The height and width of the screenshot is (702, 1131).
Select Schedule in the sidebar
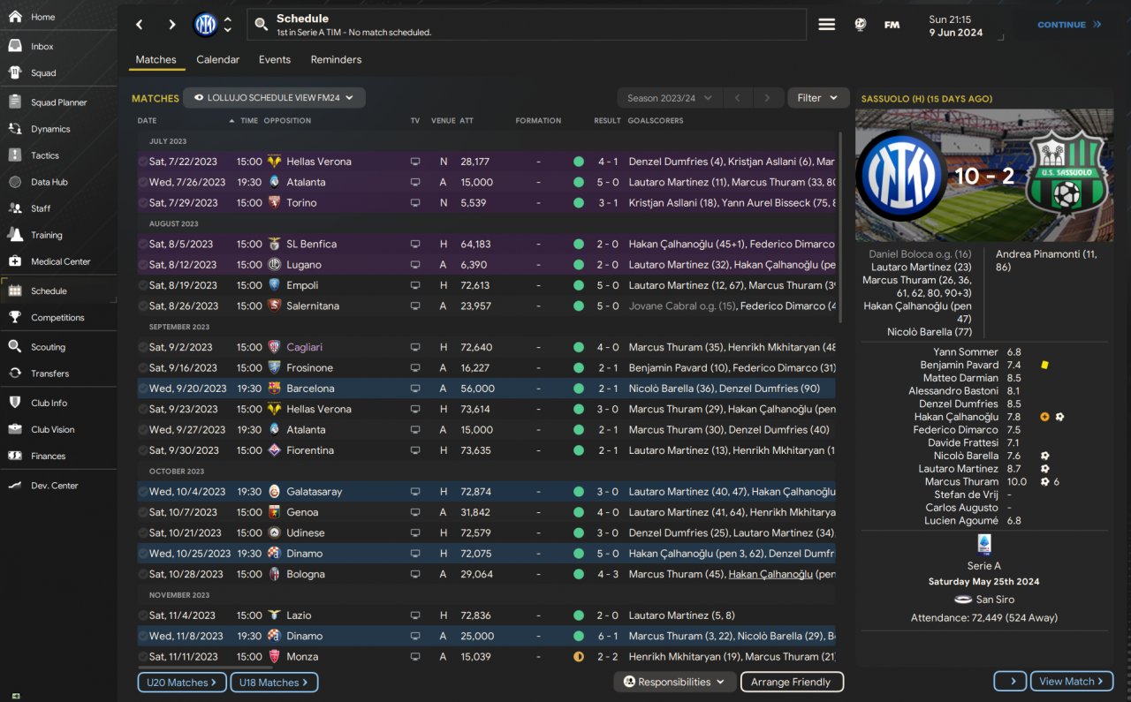[58, 291]
